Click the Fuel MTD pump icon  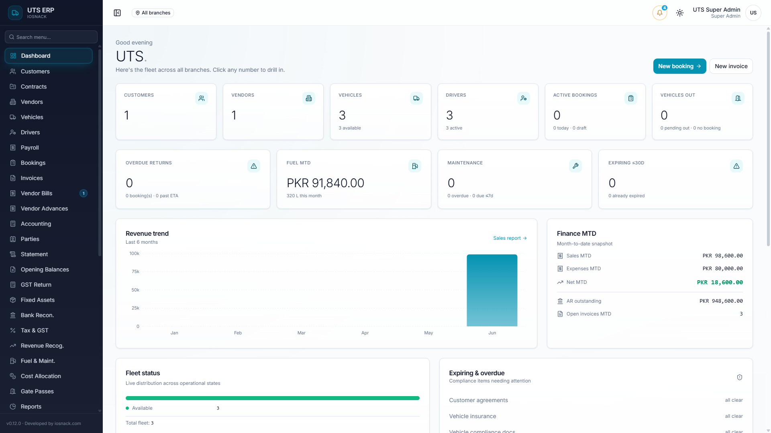415,166
